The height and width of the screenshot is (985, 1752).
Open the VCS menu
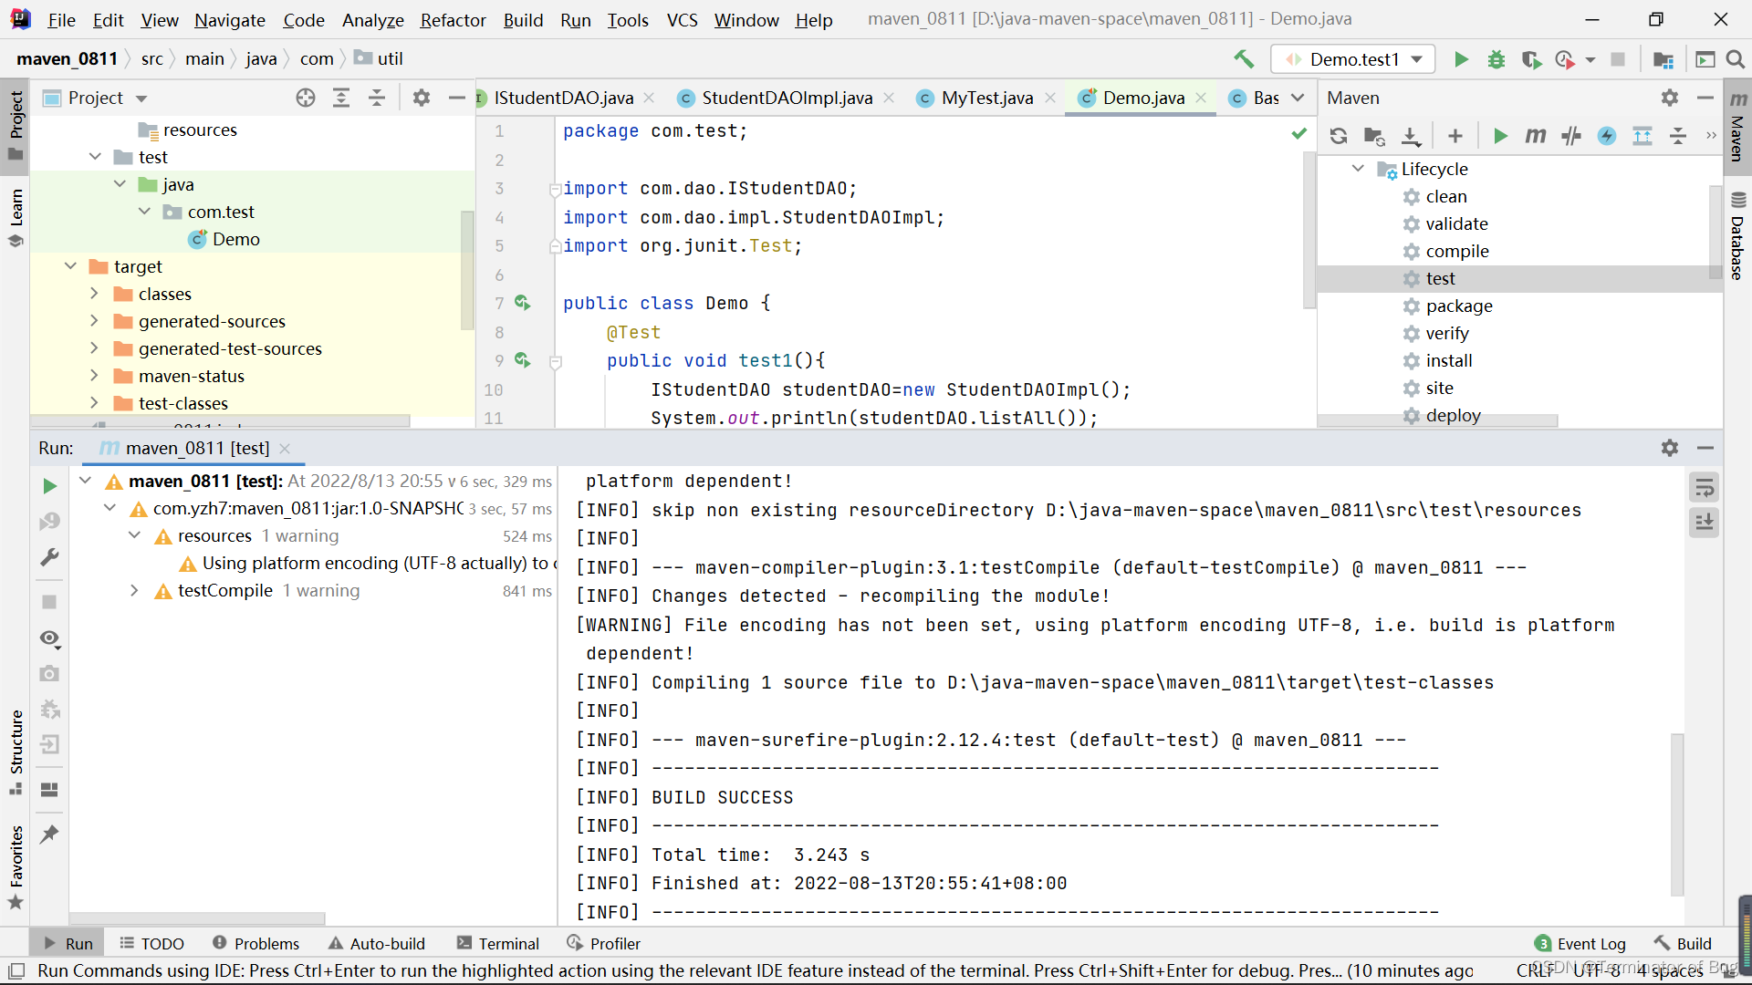click(682, 20)
